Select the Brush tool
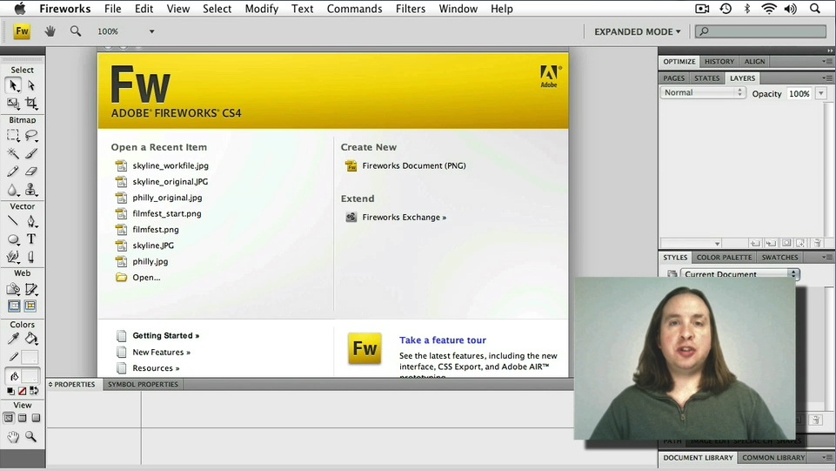The height and width of the screenshot is (471, 836). point(31,153)
